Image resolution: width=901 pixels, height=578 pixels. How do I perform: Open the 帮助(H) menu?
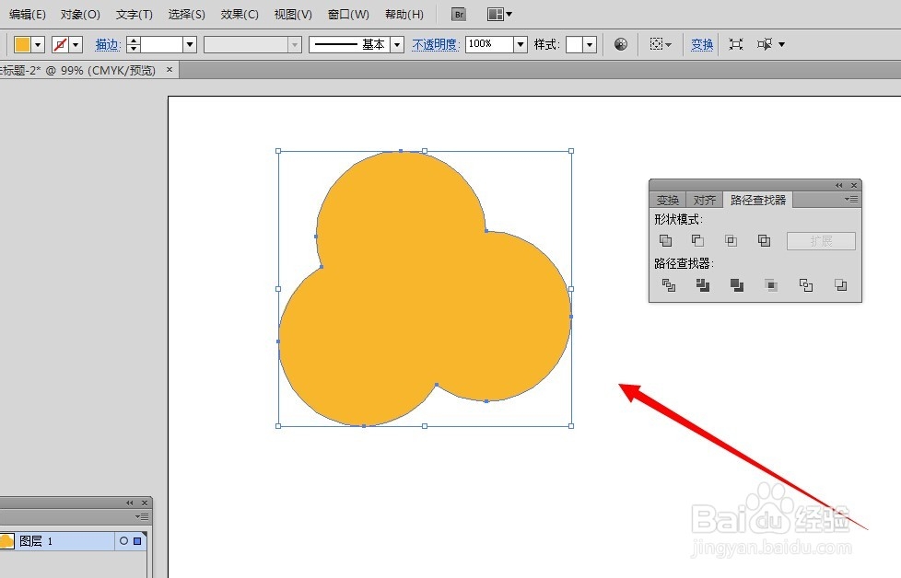[x=404, y=15]
